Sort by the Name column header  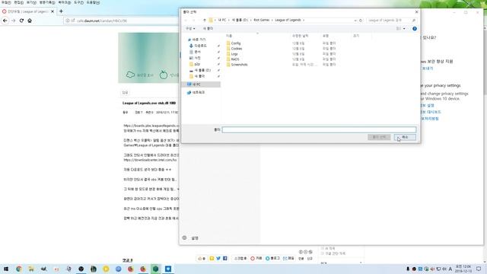pyautogui.click(x=229, y=36)
